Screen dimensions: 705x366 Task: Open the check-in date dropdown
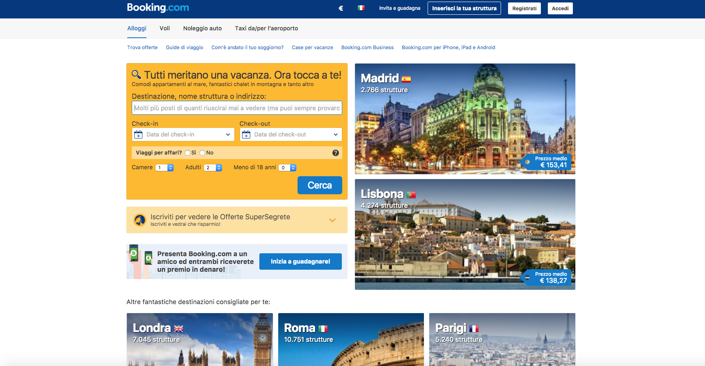click(x=183, y=134)
